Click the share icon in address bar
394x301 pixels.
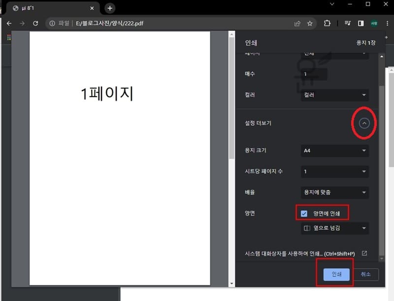pos(297,23)
